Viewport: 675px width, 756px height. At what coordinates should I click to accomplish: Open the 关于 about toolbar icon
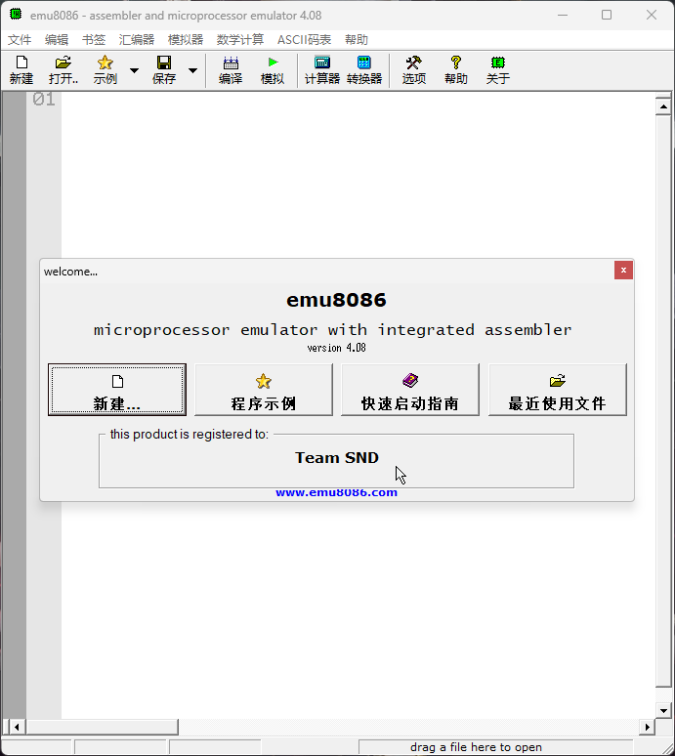coord(497,70)
